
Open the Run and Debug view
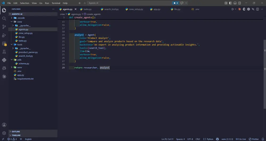4,35
